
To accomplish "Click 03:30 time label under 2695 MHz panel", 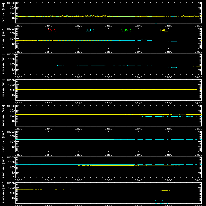I will coord(108,129).
